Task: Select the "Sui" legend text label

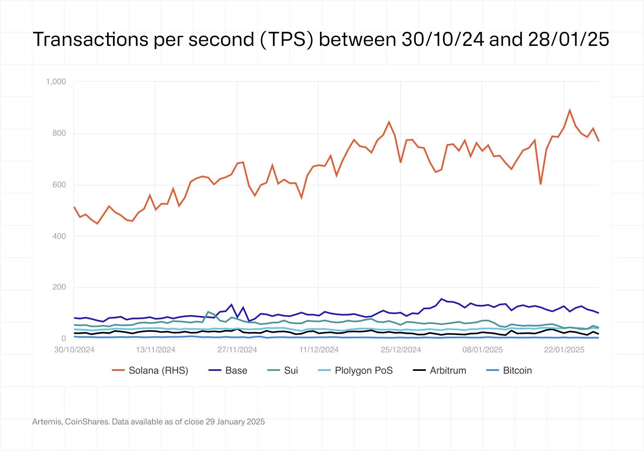Action: pos(291,370)
